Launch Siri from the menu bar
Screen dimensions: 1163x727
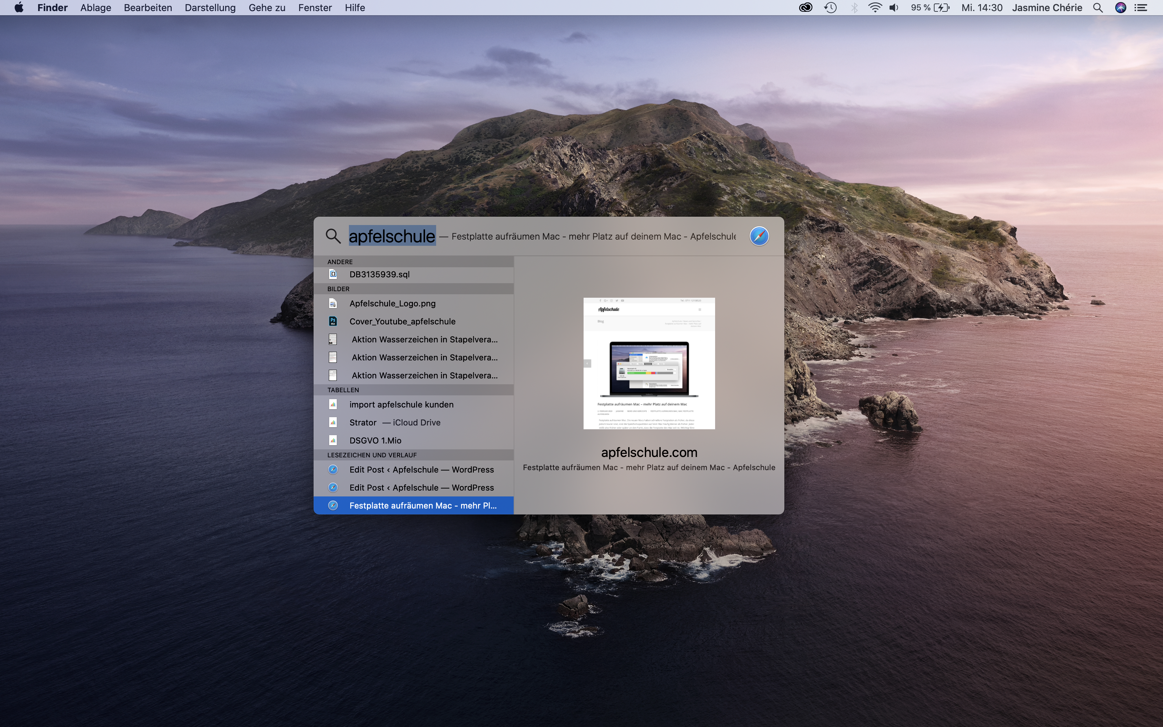pos(1121,8)
